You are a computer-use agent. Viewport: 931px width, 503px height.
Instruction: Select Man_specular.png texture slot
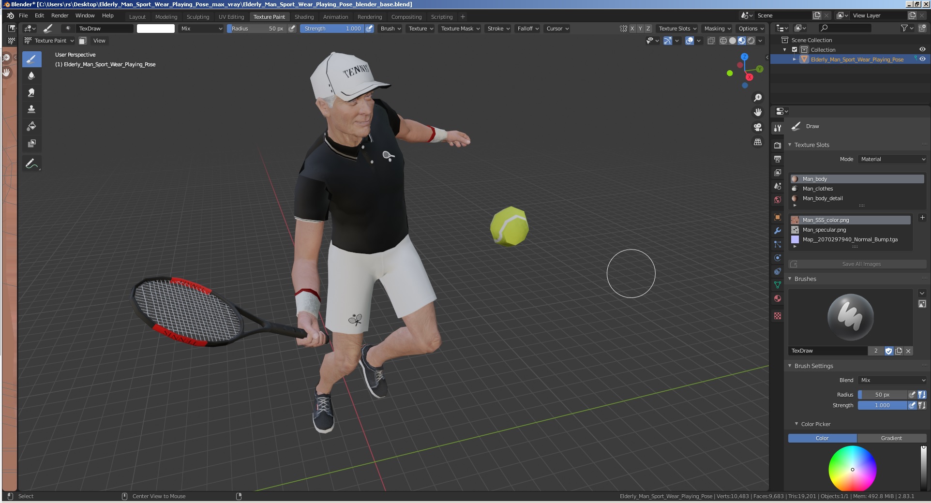point(850,230)
